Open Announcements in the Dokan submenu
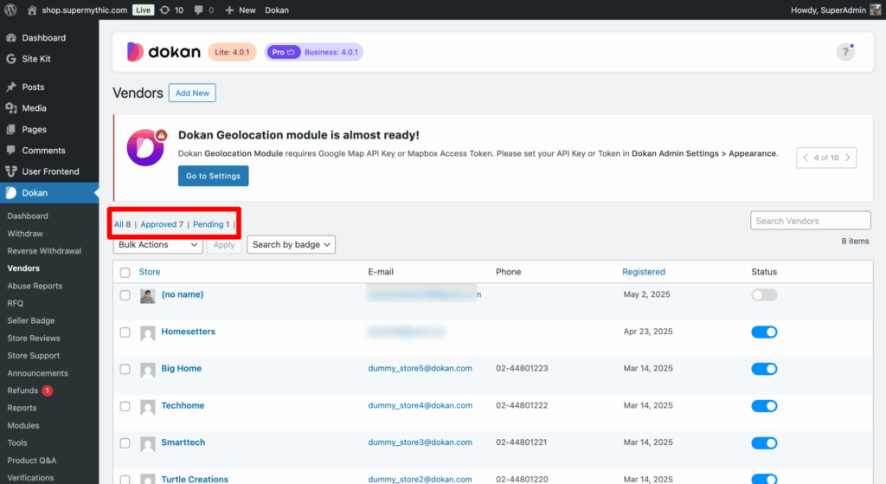Image resolution: width=886 pixels, height=484 pixels. 38,373
